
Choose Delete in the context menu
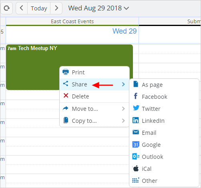[94, 96]
